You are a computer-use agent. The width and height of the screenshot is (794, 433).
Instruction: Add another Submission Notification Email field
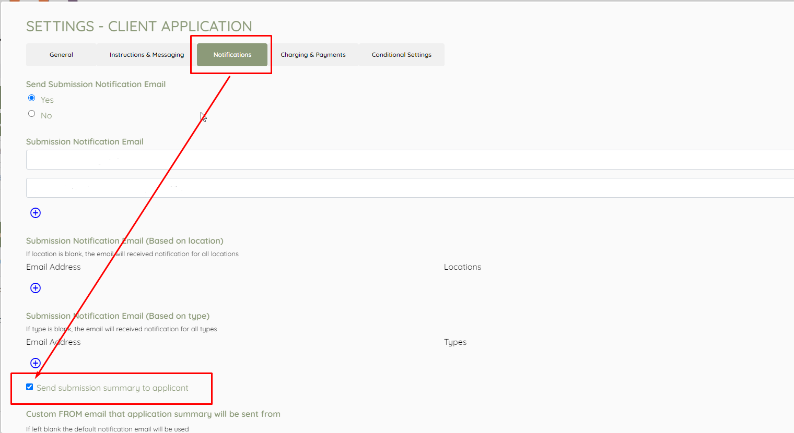click(x=36, y=213)
